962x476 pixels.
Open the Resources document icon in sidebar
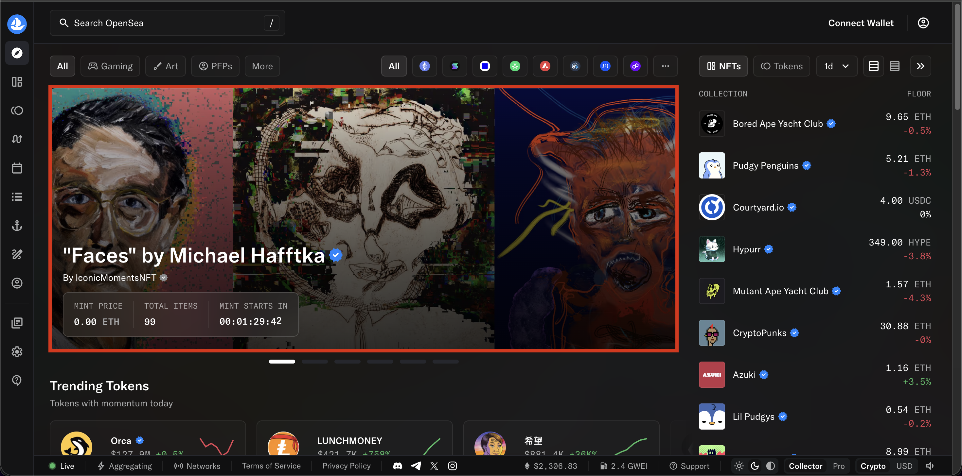(x=17, y=323)
